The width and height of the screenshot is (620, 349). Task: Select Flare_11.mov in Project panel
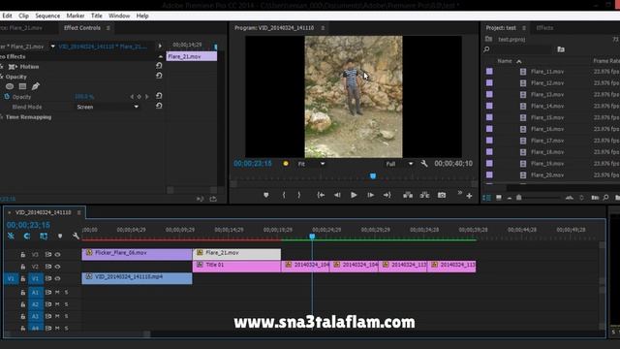[x=547, y=72]
